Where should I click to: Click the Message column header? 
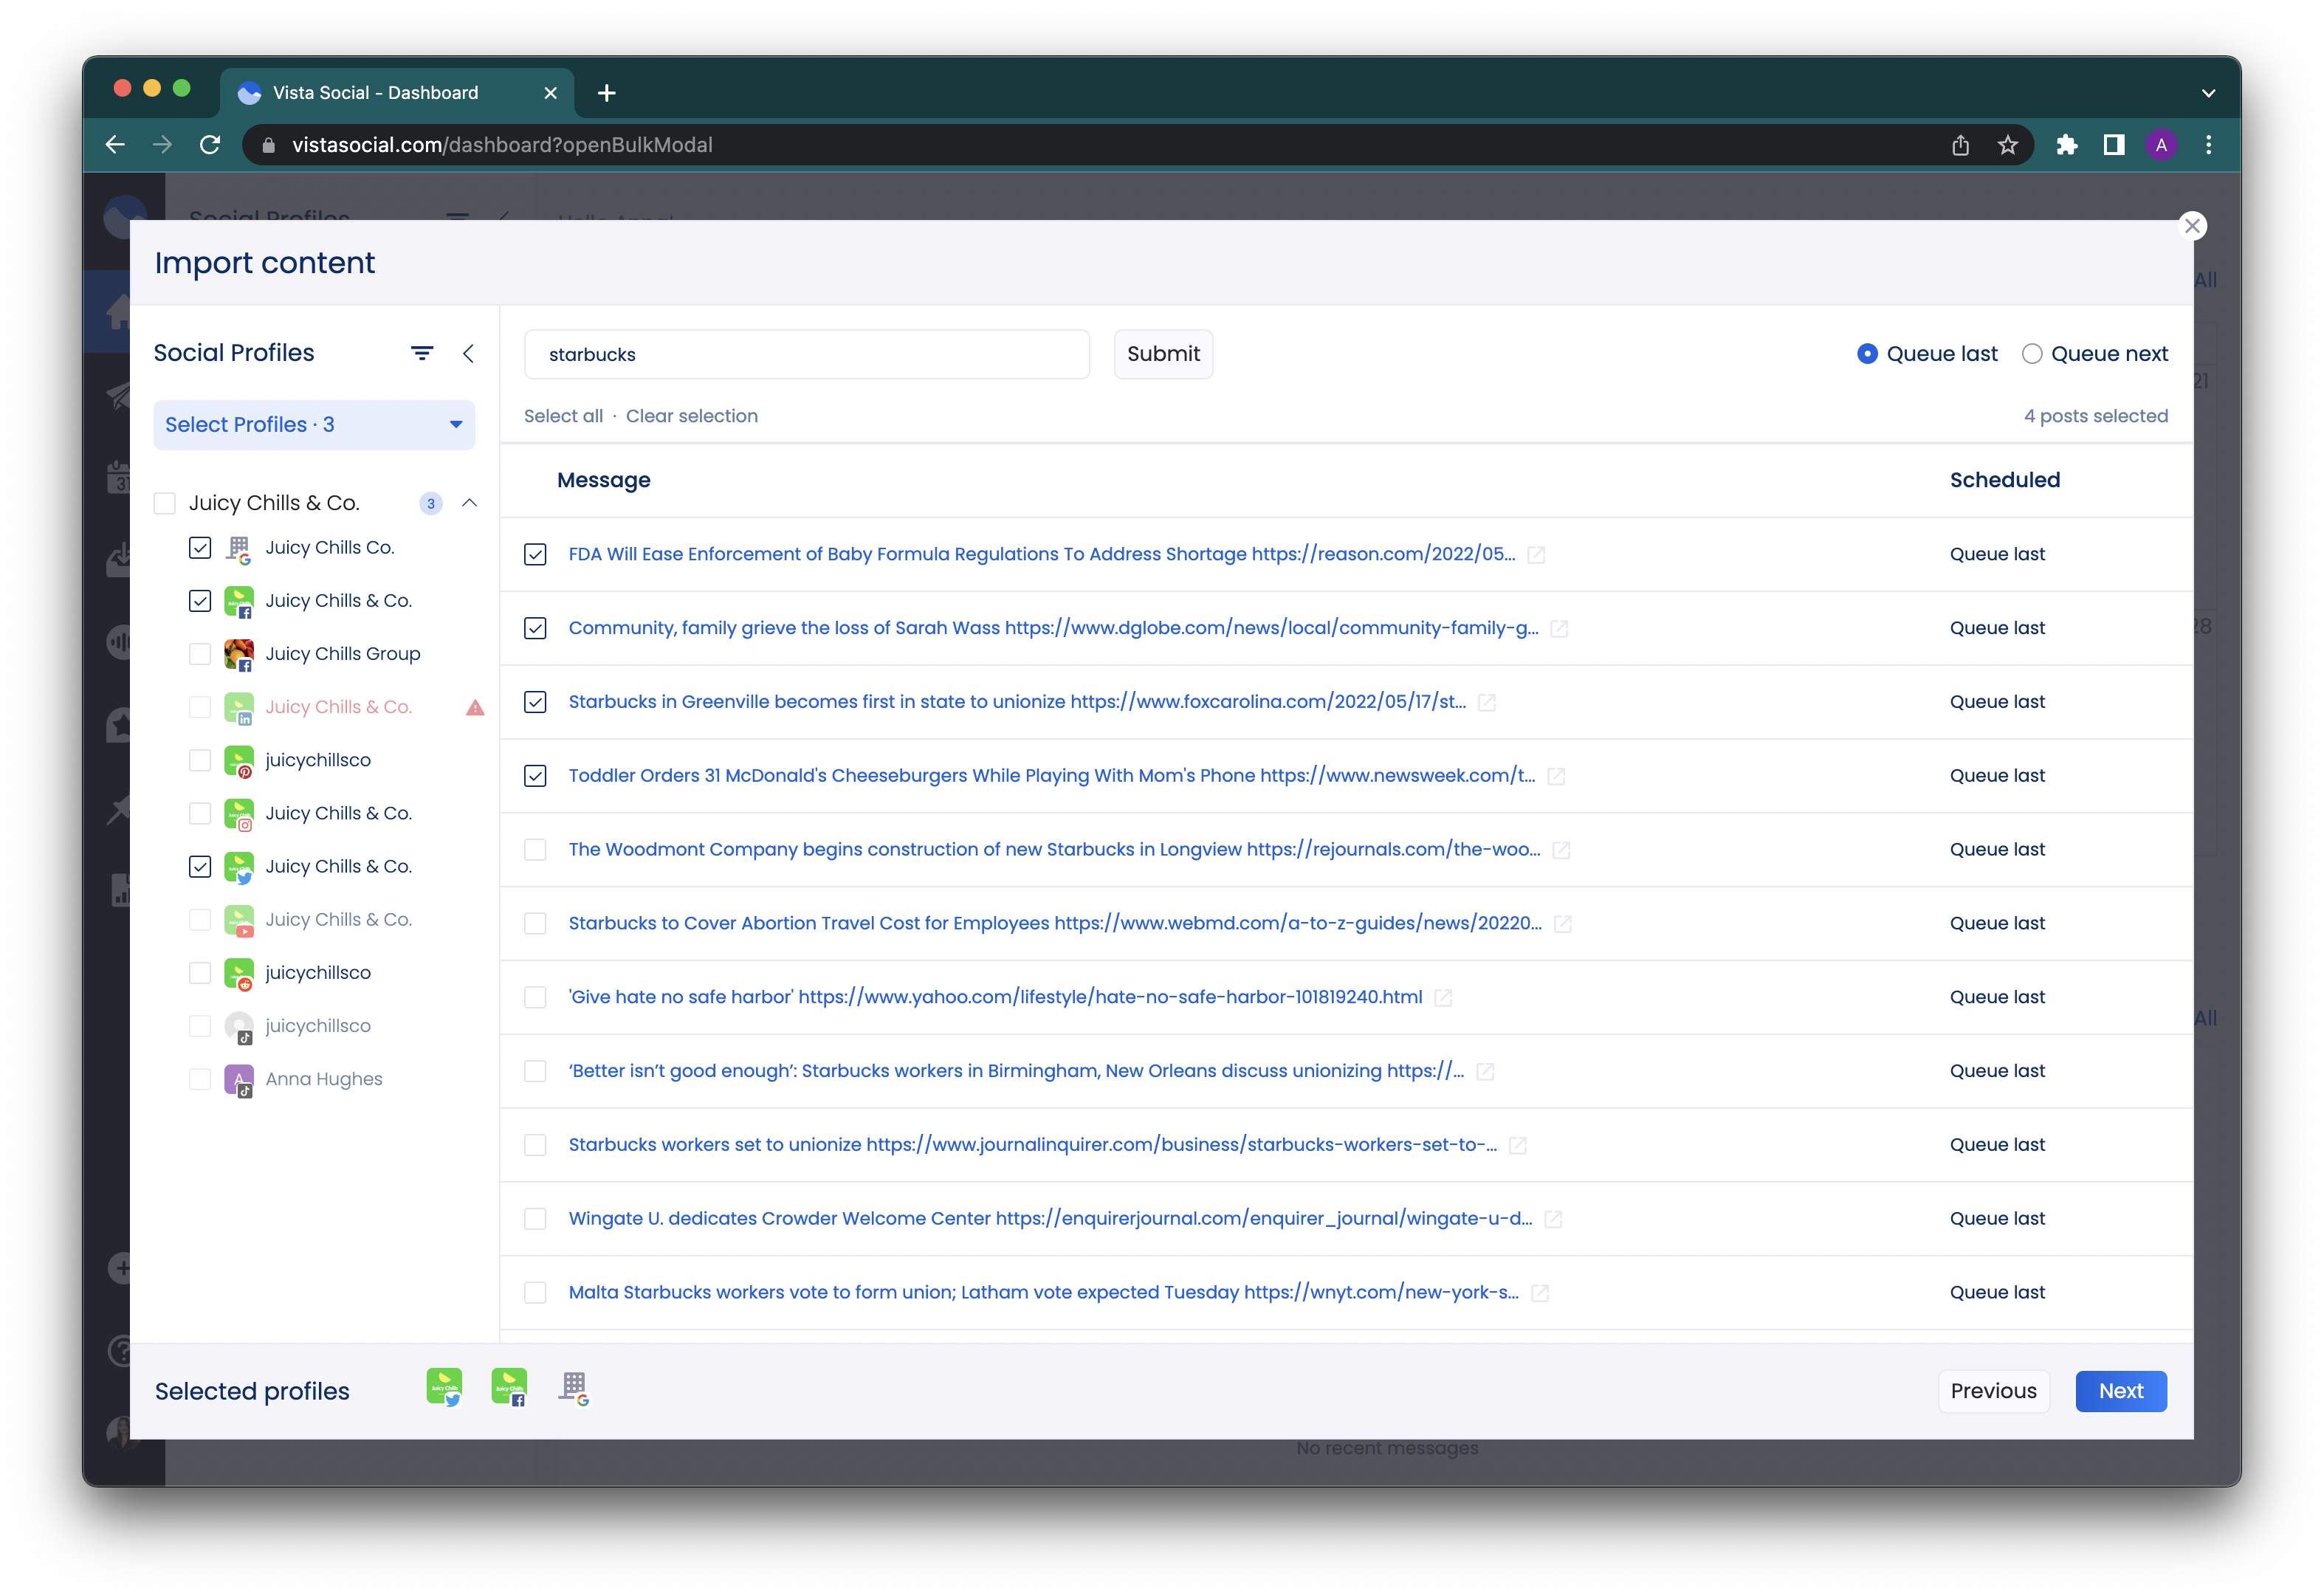pyautogui.click(x=603, y=481)
